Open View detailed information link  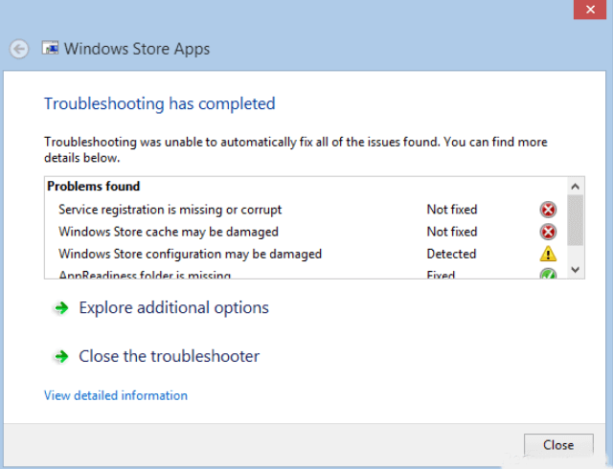tap(116, 395)
